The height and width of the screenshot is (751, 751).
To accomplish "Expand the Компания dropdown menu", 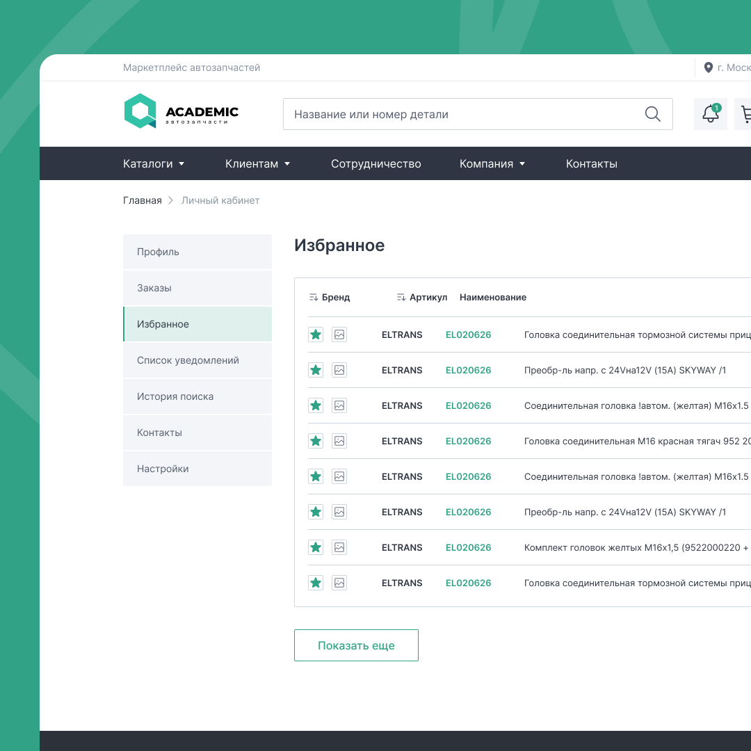I will coord(492,164).
